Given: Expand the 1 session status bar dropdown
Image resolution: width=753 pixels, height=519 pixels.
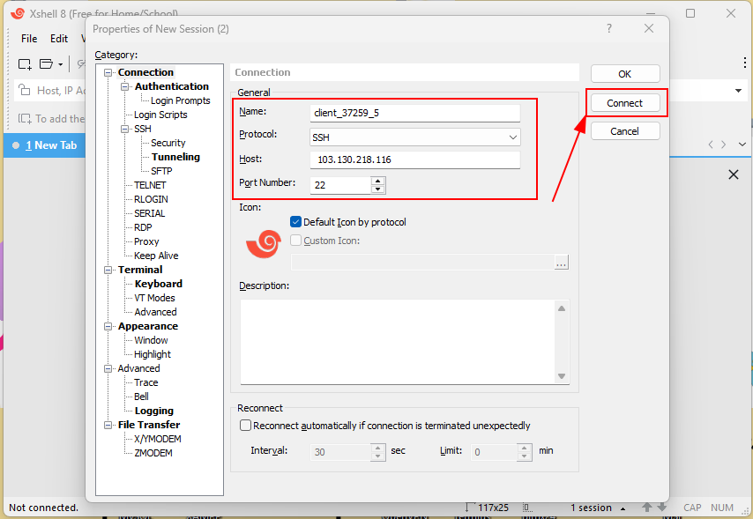Looking at the screenshot, I should 623,507.
